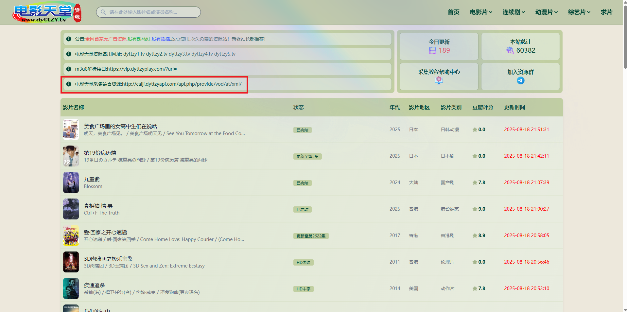The width and height of the screenshot is (627, 312).
Task: Click the 电影天堂 site logo
Action: click(x=47, y=12)
